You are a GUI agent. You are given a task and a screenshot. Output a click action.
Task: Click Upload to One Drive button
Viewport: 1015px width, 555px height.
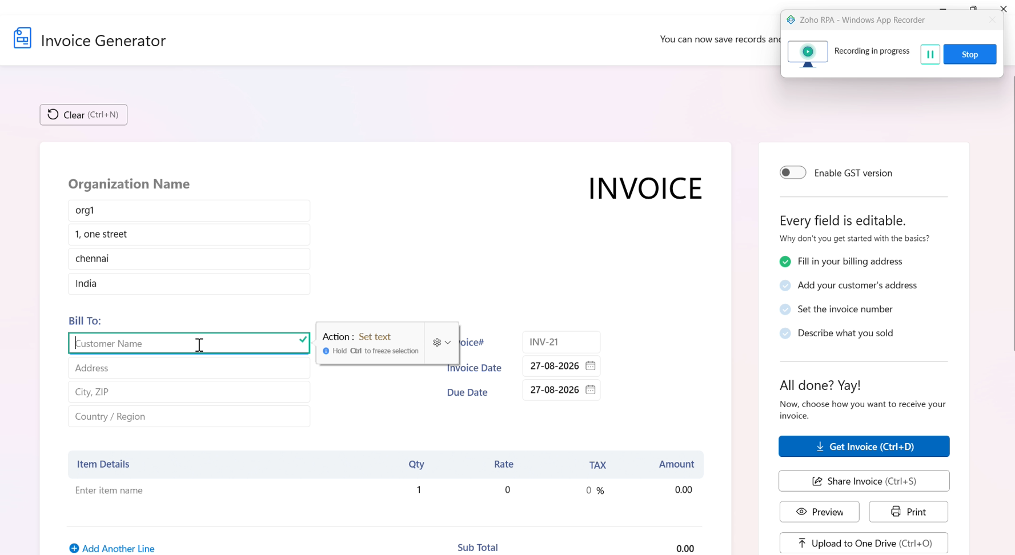coord(864,543)
